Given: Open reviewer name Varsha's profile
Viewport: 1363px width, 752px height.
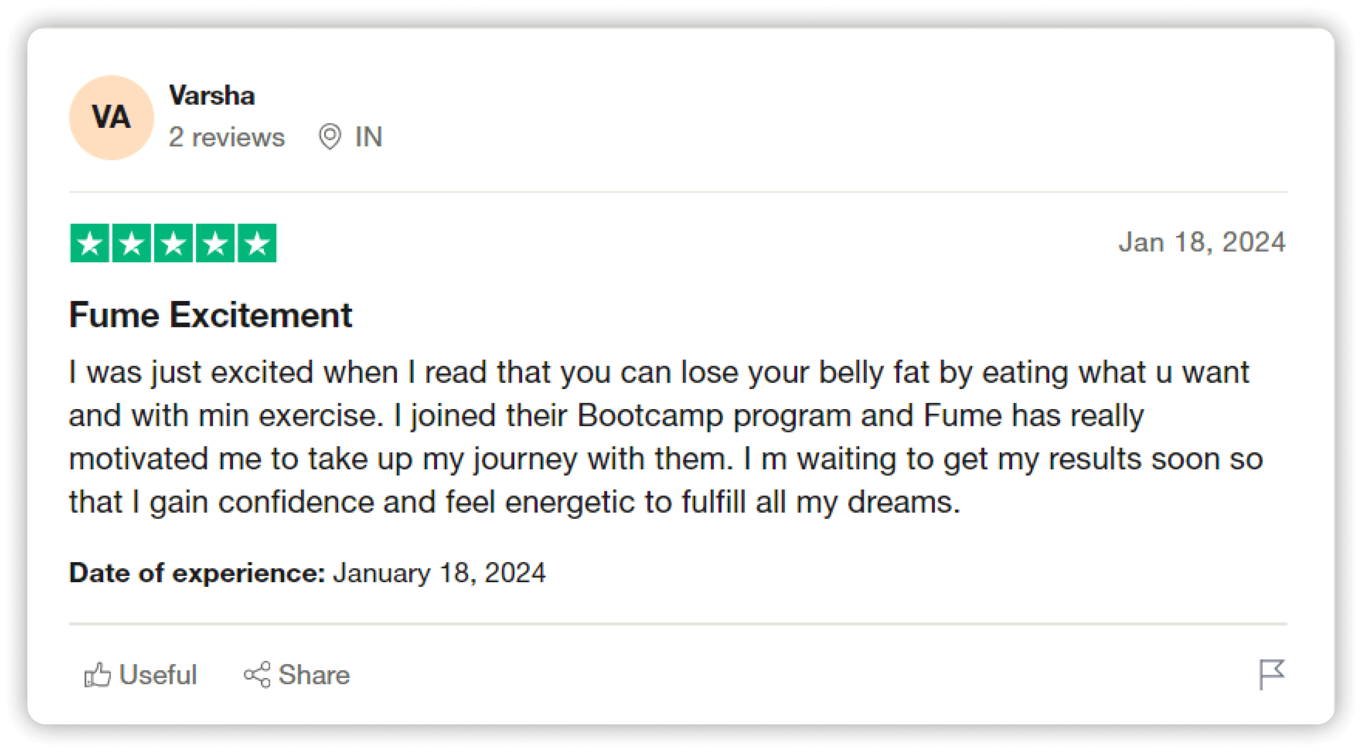Looking at the screenshot, I should (211, 96).
